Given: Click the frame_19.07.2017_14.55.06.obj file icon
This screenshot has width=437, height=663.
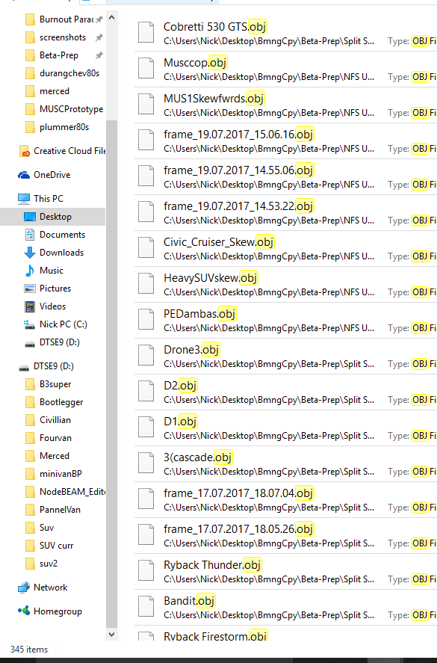Looking at the screenshot, I should [x=146, y=176].
